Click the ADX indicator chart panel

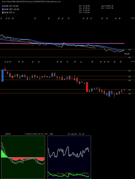pyautogui.click(x=69, y=157)
